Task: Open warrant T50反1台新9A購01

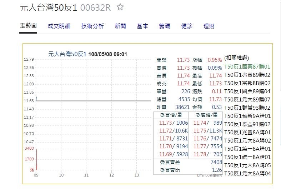Action: [247, 116]
